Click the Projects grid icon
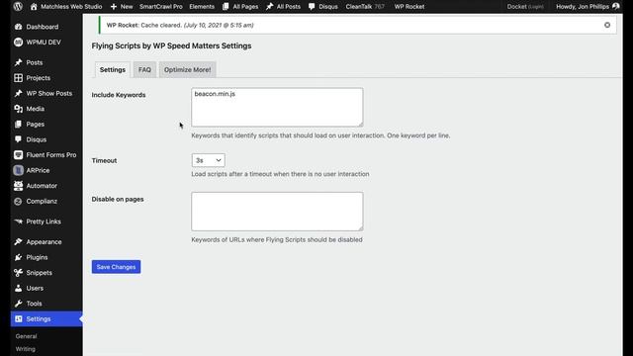Viewport: 633px width, 356px height. coord(18,78)
